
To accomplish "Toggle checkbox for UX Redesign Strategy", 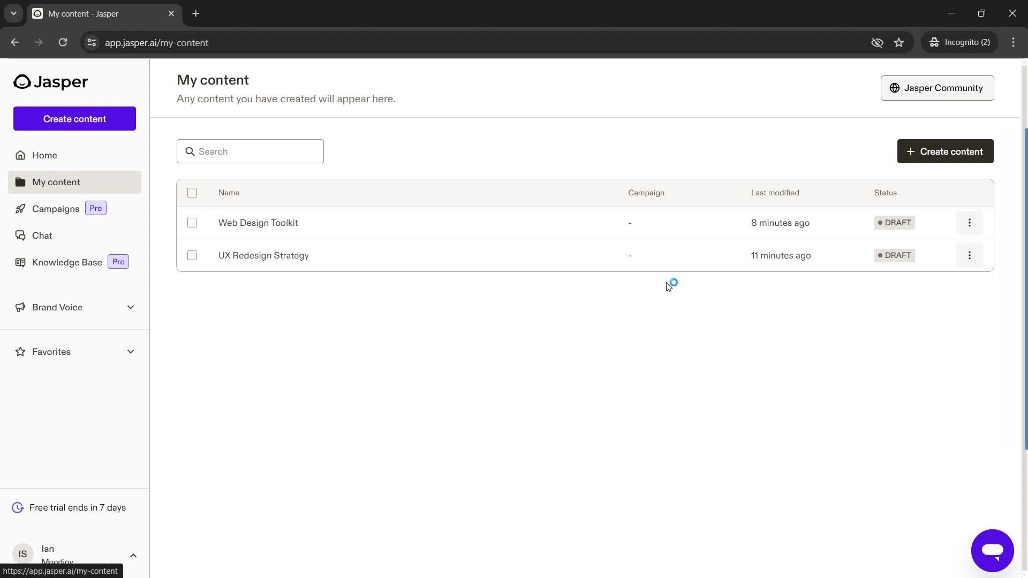I will coord(192,255).
